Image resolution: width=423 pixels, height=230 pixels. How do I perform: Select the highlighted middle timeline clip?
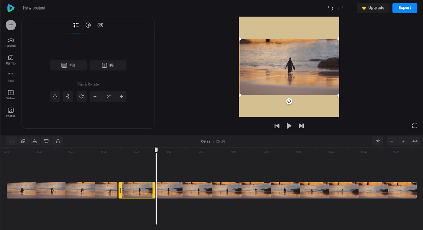137,190
